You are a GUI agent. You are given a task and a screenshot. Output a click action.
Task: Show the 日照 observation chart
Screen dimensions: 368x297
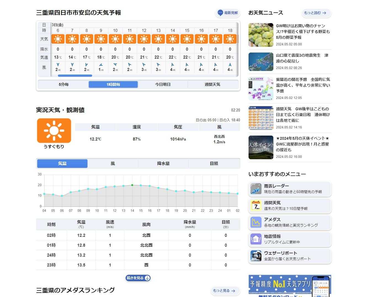[x=214, y=164]
